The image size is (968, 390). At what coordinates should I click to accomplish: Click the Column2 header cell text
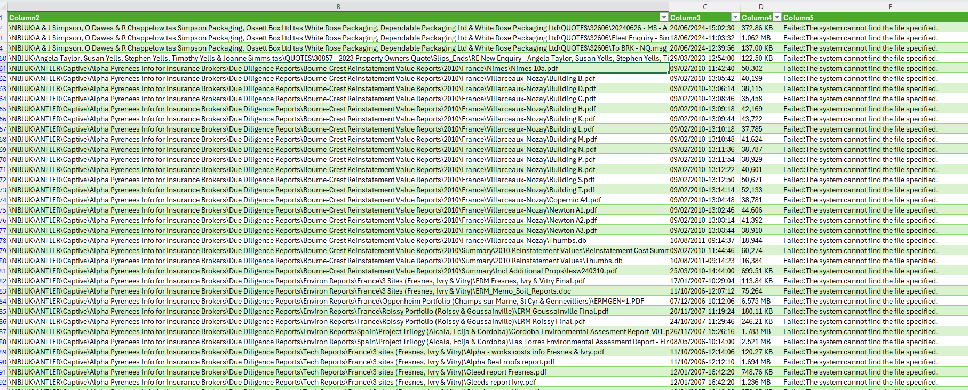click(24, 18)
